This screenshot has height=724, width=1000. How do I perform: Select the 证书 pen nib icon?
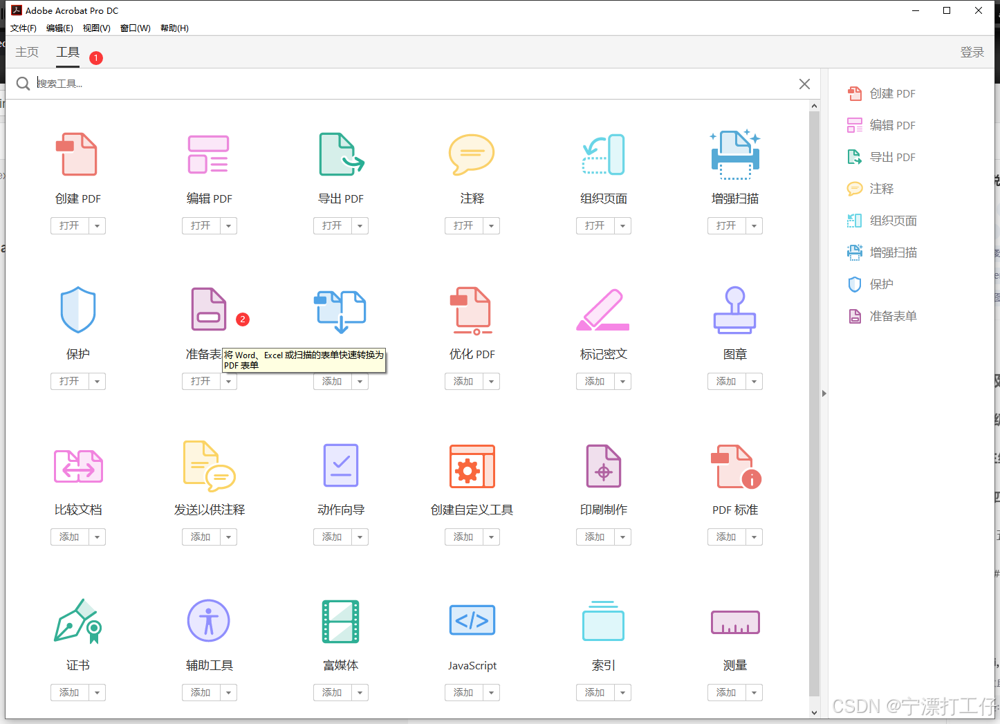[x=78, y=621]
